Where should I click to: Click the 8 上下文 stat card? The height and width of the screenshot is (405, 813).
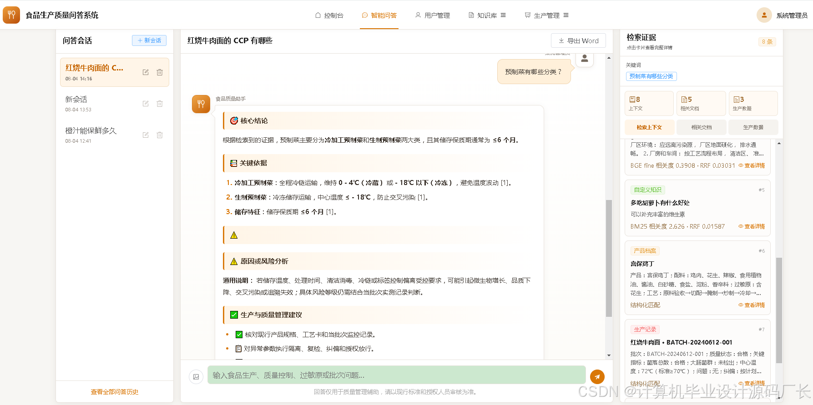pos(649,103)
